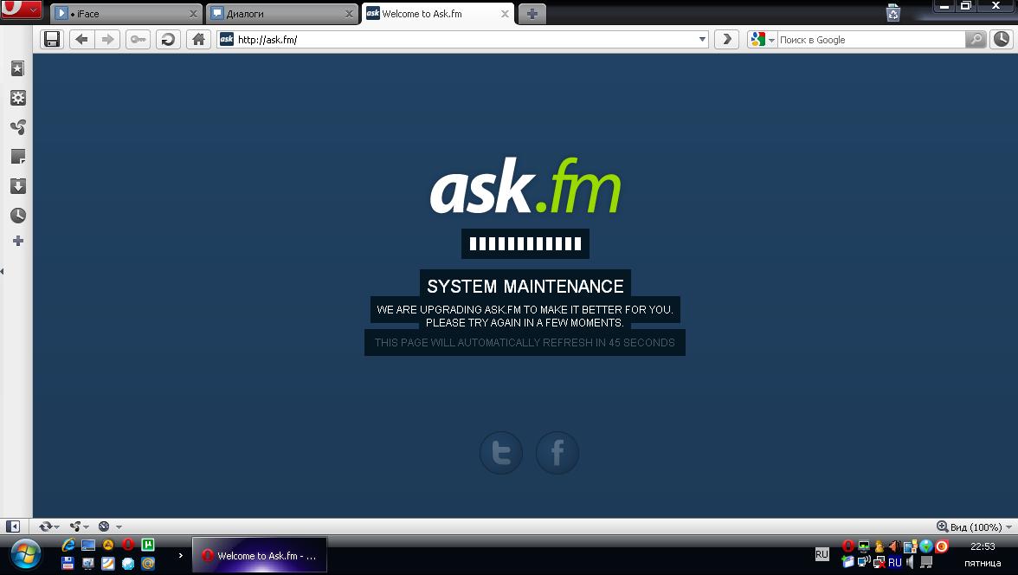Go to the home page
1018x575 pixels.
tap(199, 40)
